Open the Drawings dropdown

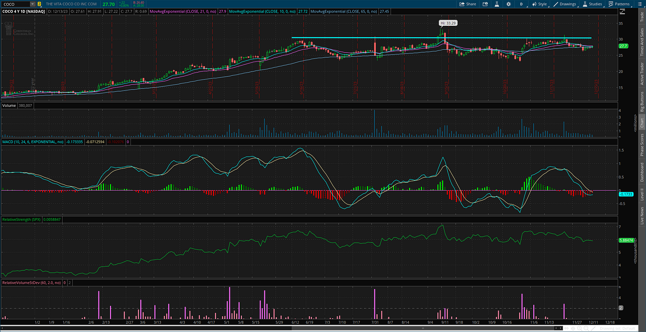[565, 4]
